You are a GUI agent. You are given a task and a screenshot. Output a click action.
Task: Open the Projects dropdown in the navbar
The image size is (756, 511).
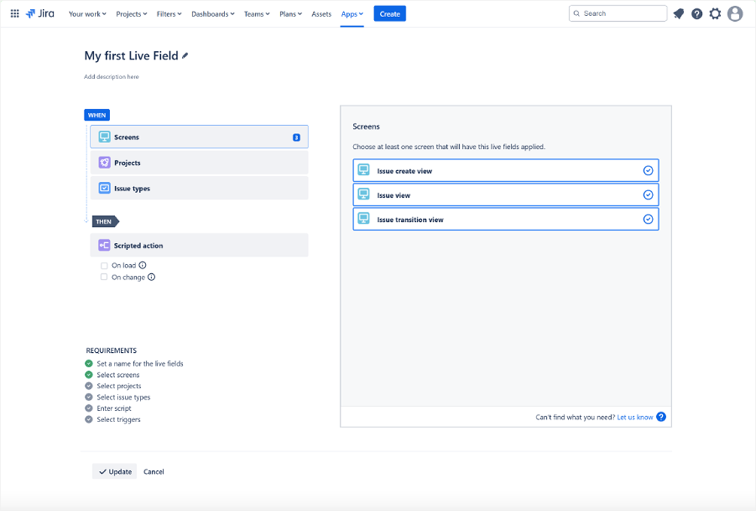(x=131, y=14)
